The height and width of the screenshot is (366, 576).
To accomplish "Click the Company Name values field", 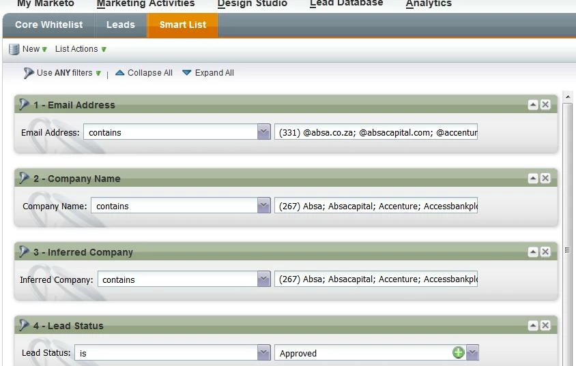I will (x=376, y=206).
